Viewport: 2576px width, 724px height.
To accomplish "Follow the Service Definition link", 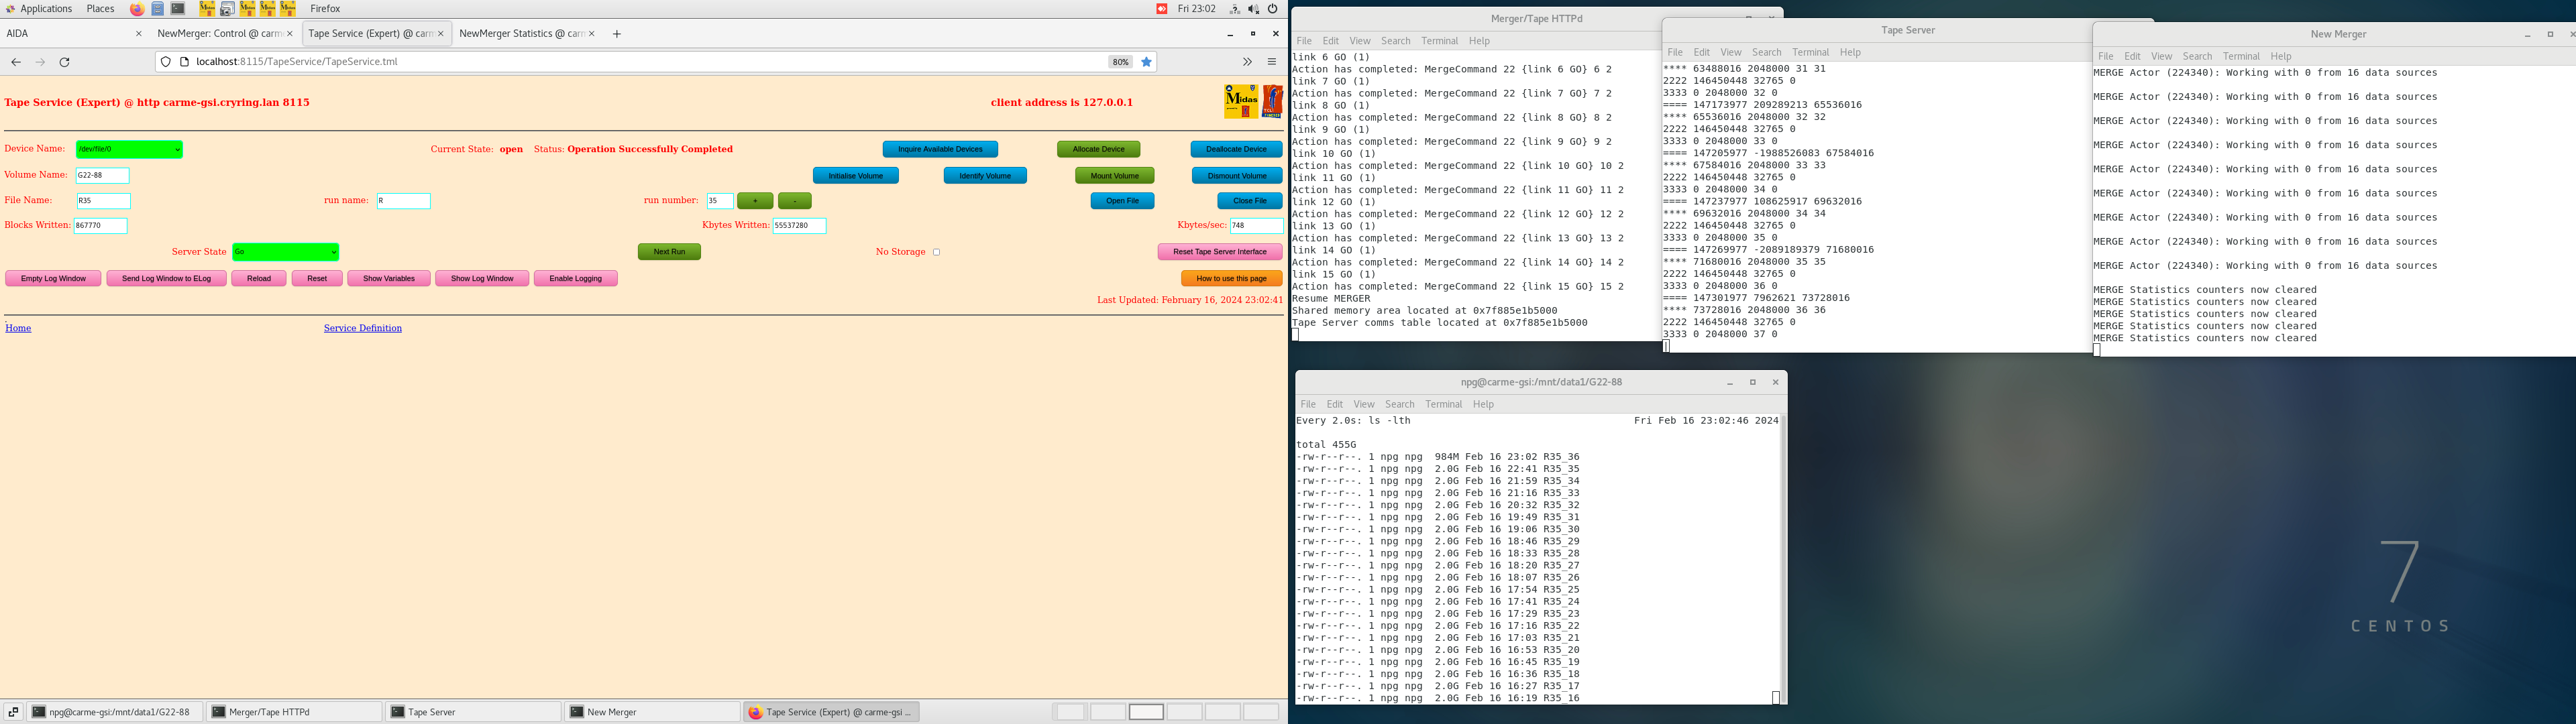I will 362,328.
